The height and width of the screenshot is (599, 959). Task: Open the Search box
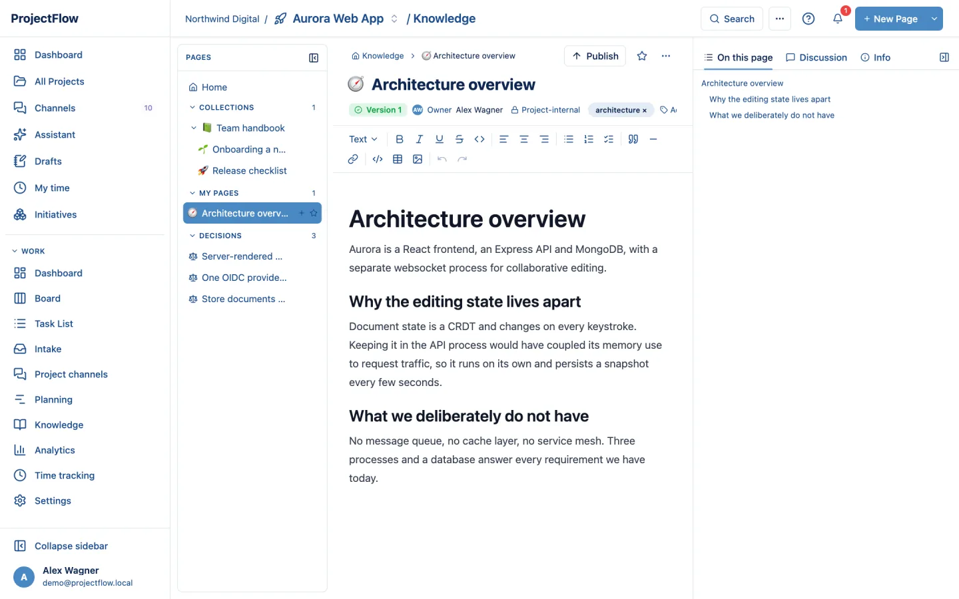pos(732,19)
